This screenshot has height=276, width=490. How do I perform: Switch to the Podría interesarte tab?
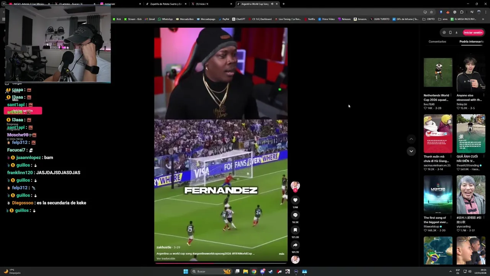(x=472, y=41)
